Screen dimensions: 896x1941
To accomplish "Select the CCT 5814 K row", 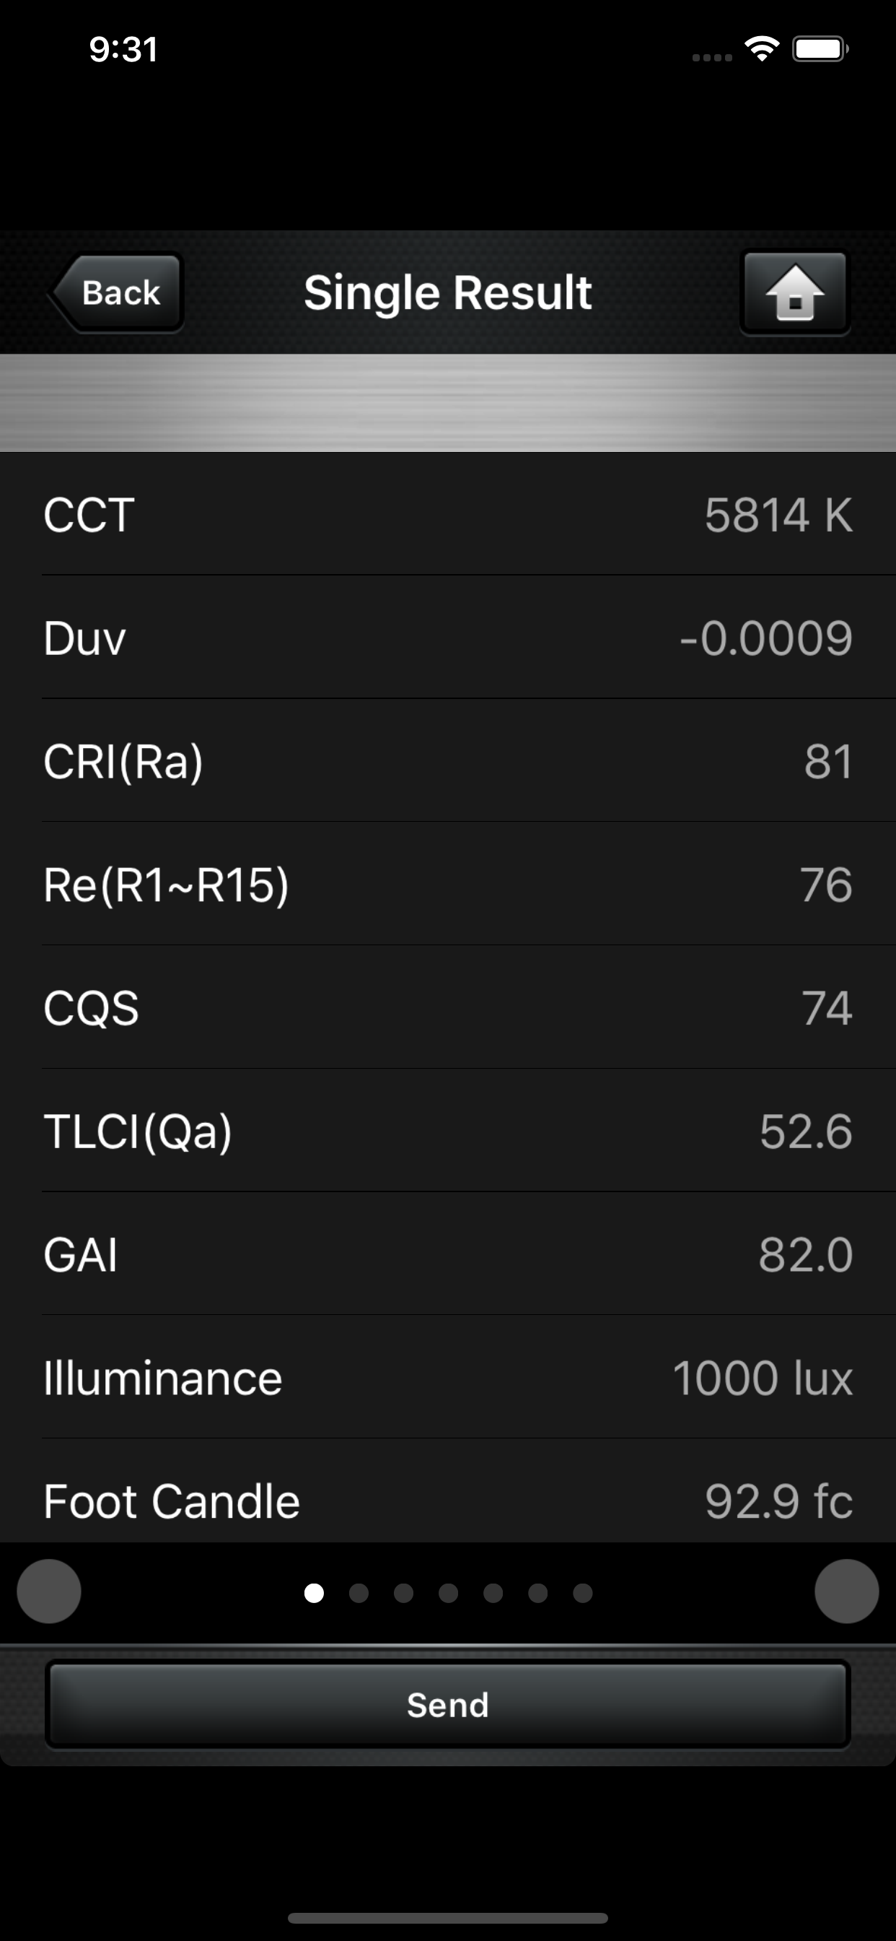I will click(x=448, y=516).
